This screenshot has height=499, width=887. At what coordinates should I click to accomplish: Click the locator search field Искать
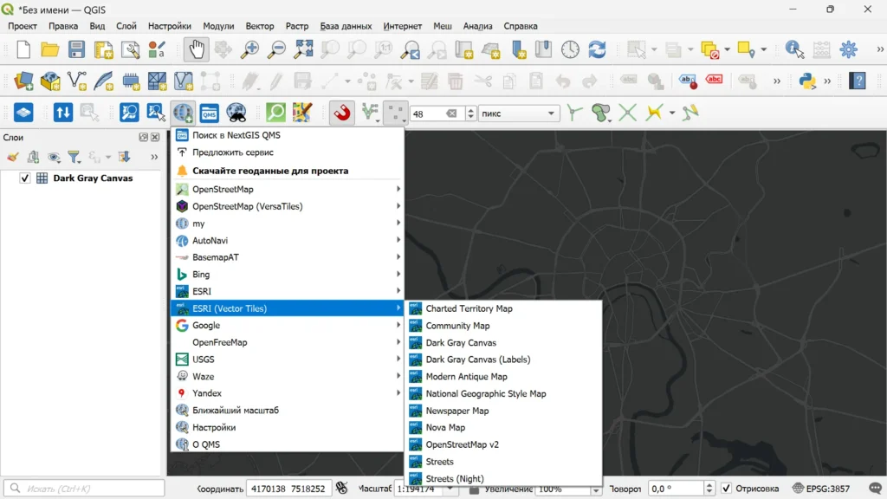[84, 489]
